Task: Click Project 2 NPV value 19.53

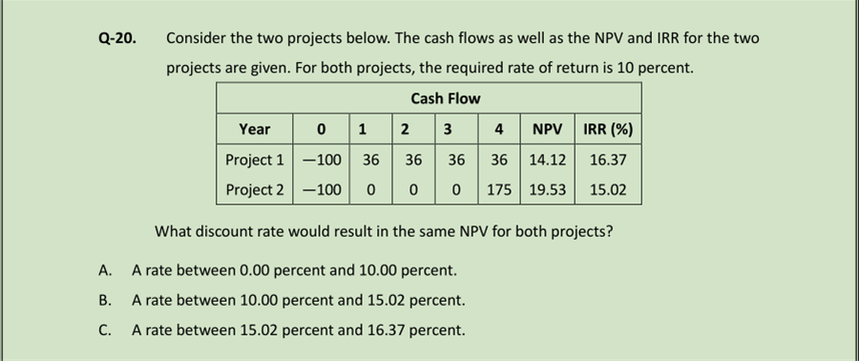Action: (x=547, y=190)
